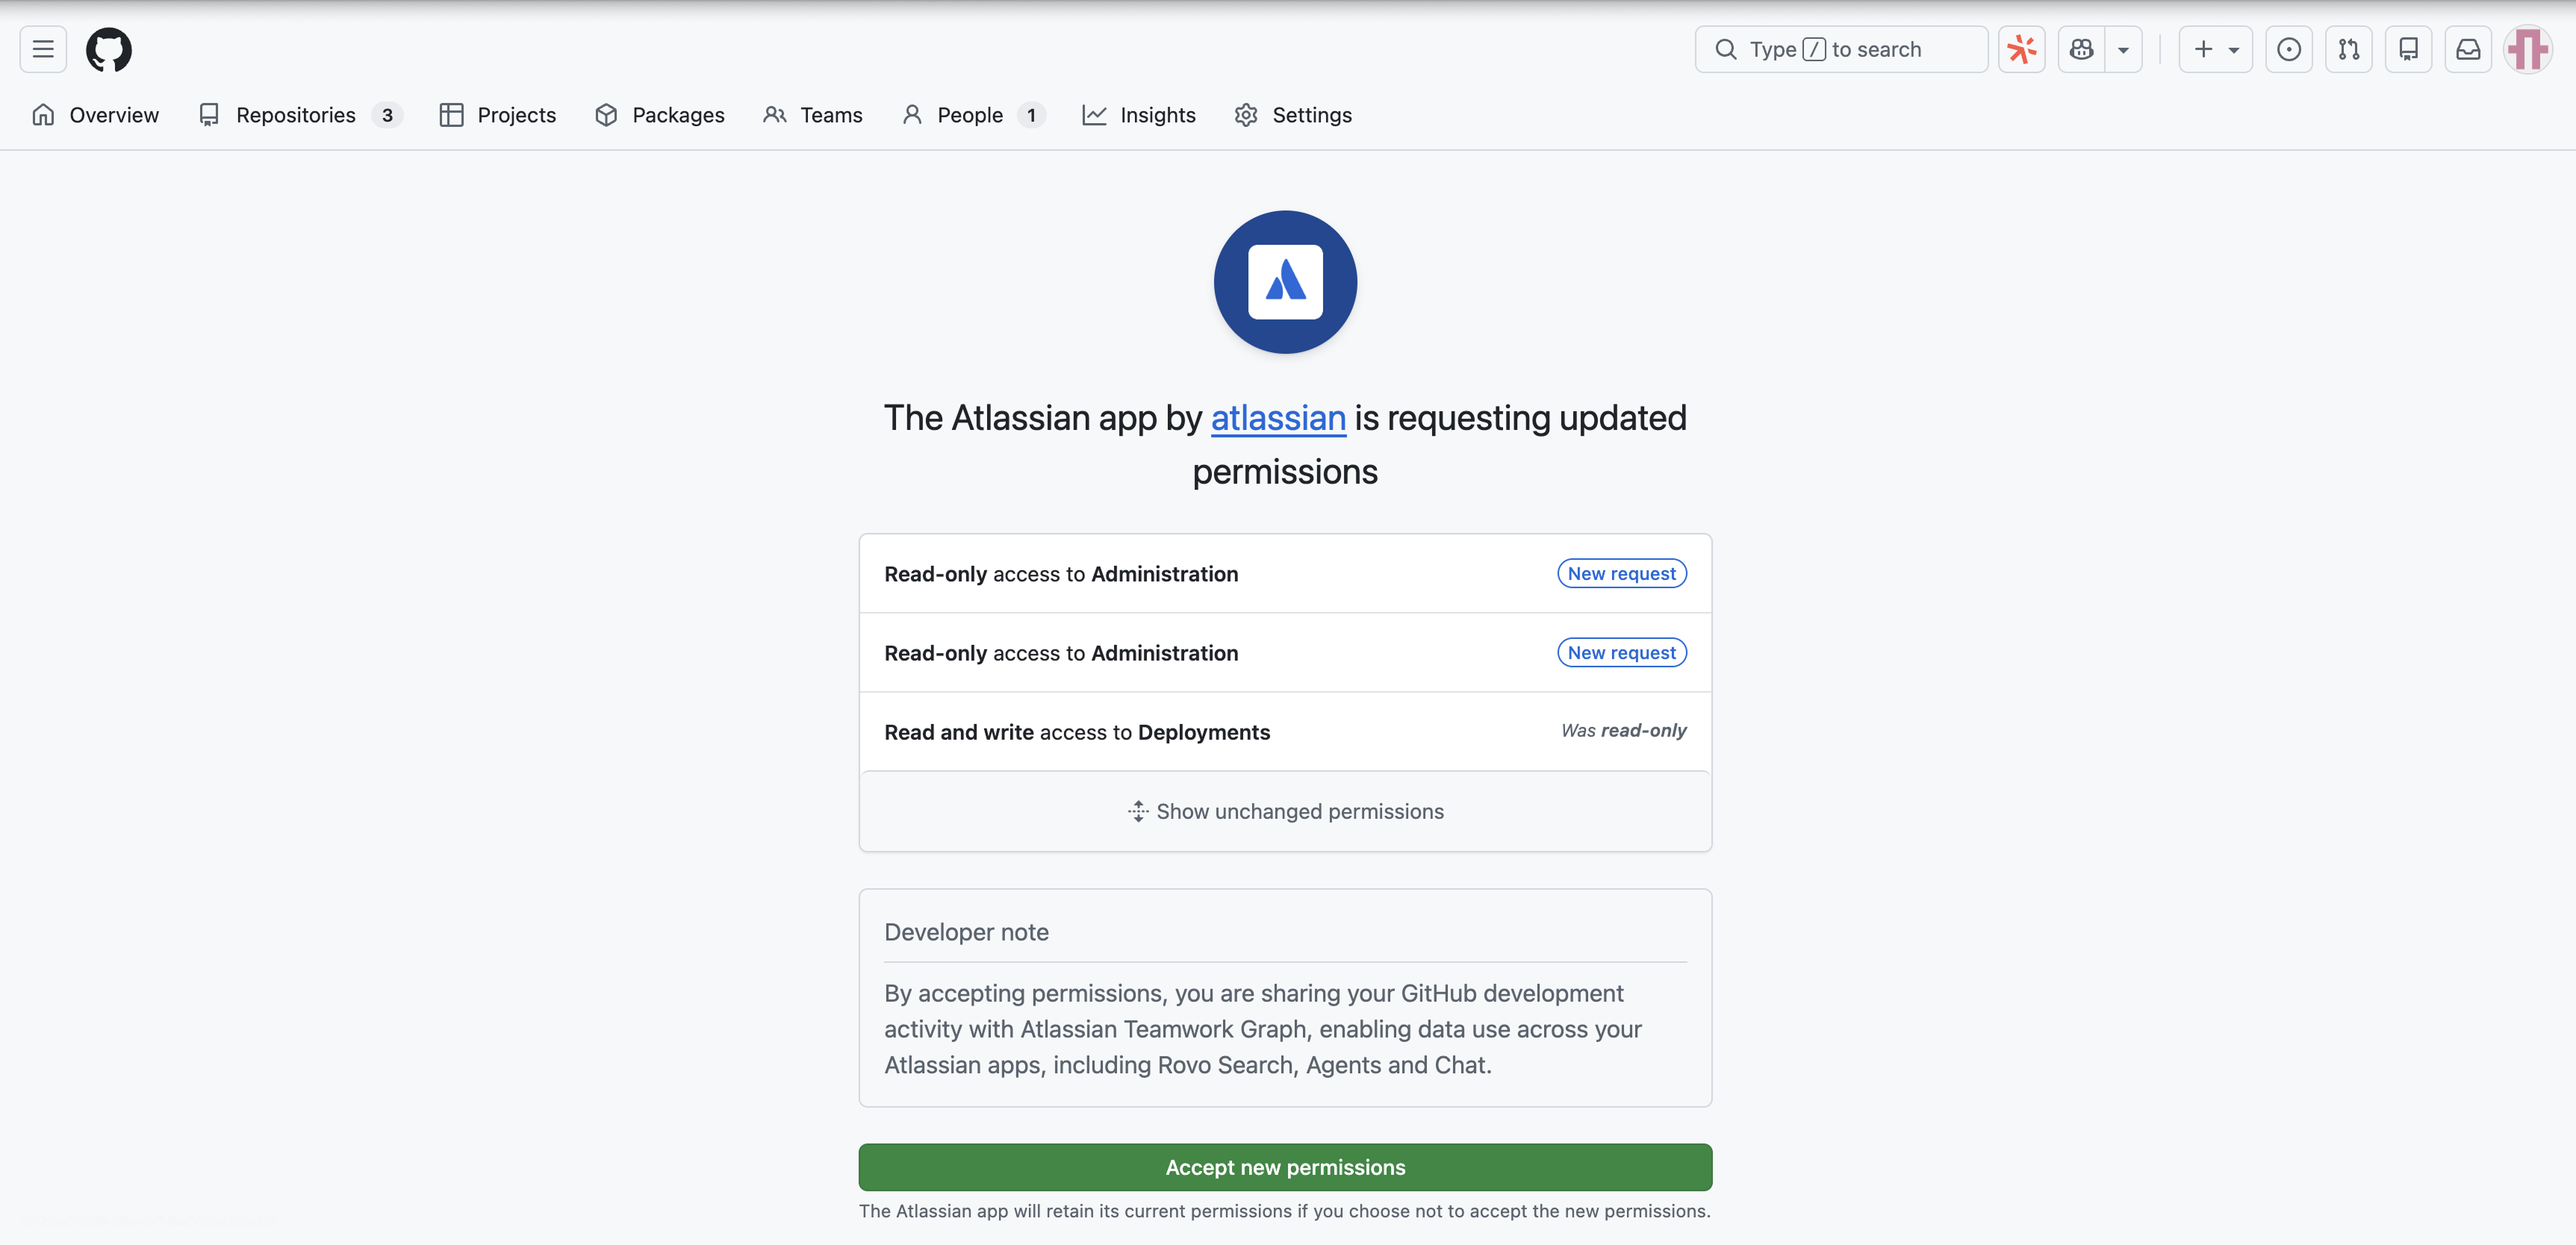Click the unfold icon beside Show unchanged permissions
Image resolution: width=2576 pixels, height=1245 pixels.
tap(1138, 811)
